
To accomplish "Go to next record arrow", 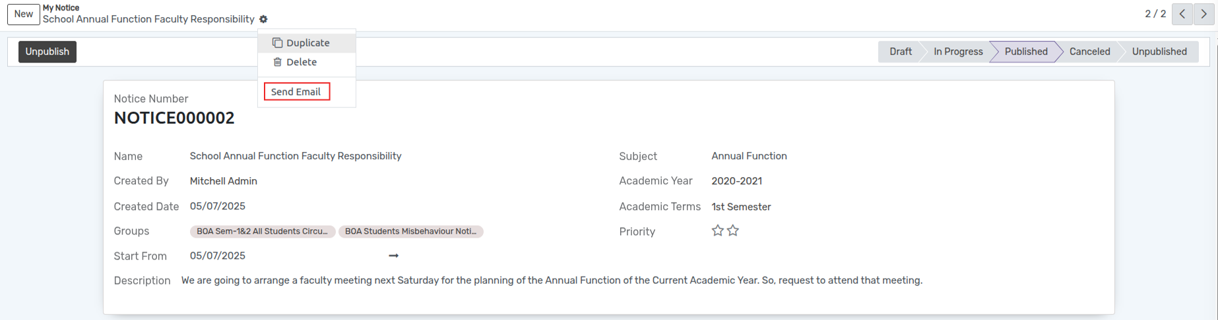I will [x=1204, y=14].
